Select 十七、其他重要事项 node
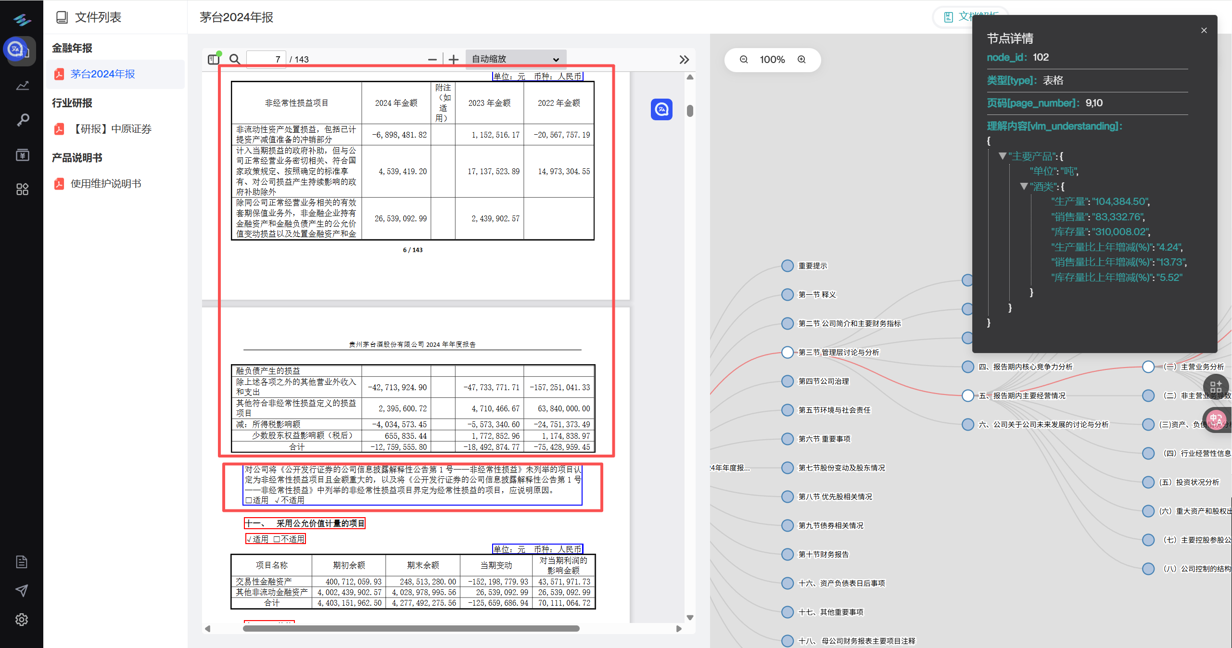This screenshot has height=648, width=1232. [787, 612]
